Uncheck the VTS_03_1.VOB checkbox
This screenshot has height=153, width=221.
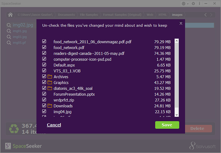click(x=44, y=71)
